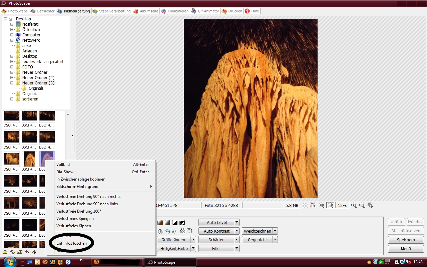Click the sepia tone effect icon
The image size is (427, 267).
click(160, 223)
